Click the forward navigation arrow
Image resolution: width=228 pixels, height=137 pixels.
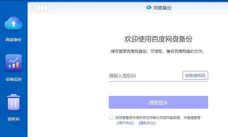coord(44,8)
